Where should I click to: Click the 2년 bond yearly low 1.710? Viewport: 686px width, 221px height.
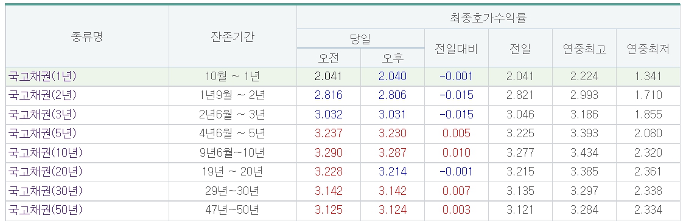648,95
